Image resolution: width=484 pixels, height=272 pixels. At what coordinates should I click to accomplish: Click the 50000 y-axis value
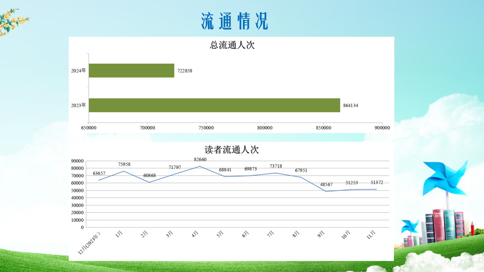(x=77, y=190)
